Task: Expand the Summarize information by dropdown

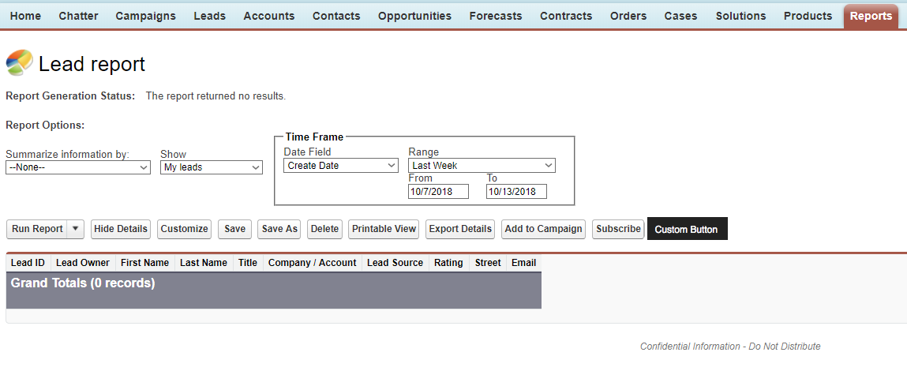Action: (77, 167)
